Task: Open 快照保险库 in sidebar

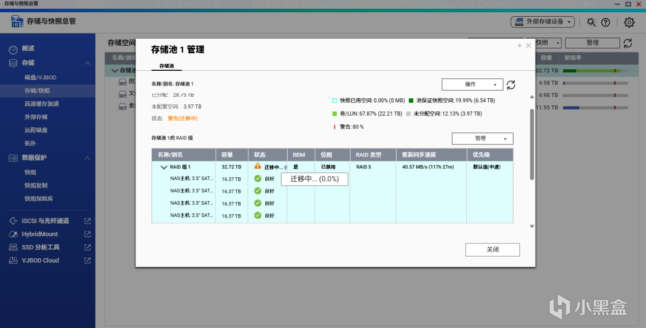Action: (x=39, y=199)
